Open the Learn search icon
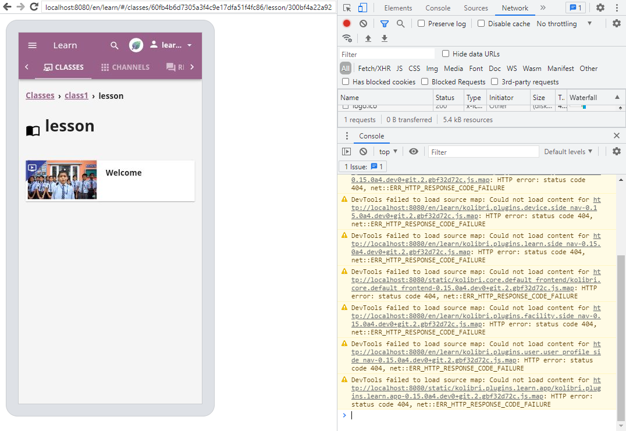The height and width of the screenshot is (431, 626). click(x=115, y=45)
